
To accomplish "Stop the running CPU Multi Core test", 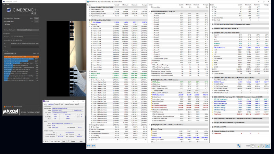I will pyautogui.click(x=36, y=18).
